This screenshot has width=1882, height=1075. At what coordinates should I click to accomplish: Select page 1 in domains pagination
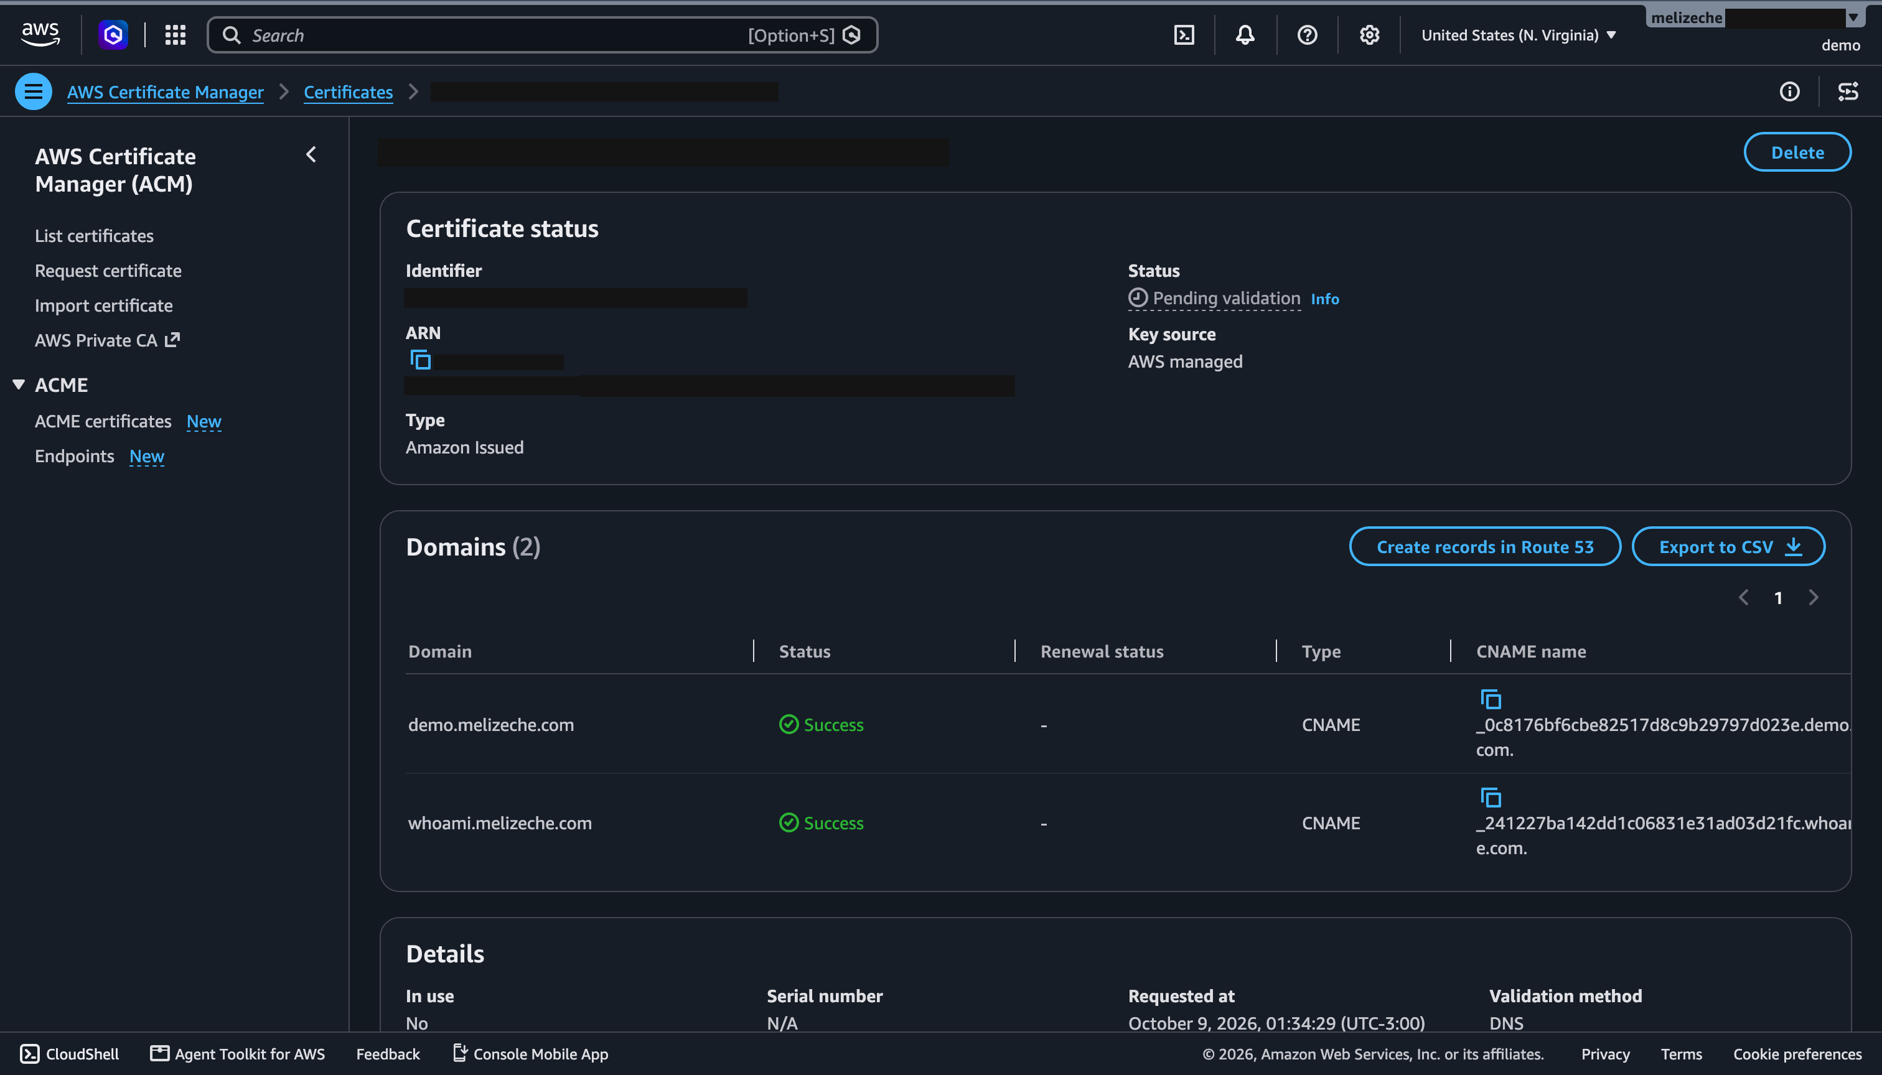pos(1779,598)
